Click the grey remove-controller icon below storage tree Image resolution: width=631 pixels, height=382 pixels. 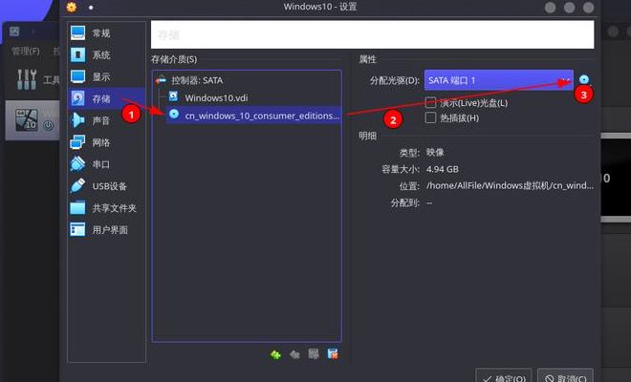294,354
